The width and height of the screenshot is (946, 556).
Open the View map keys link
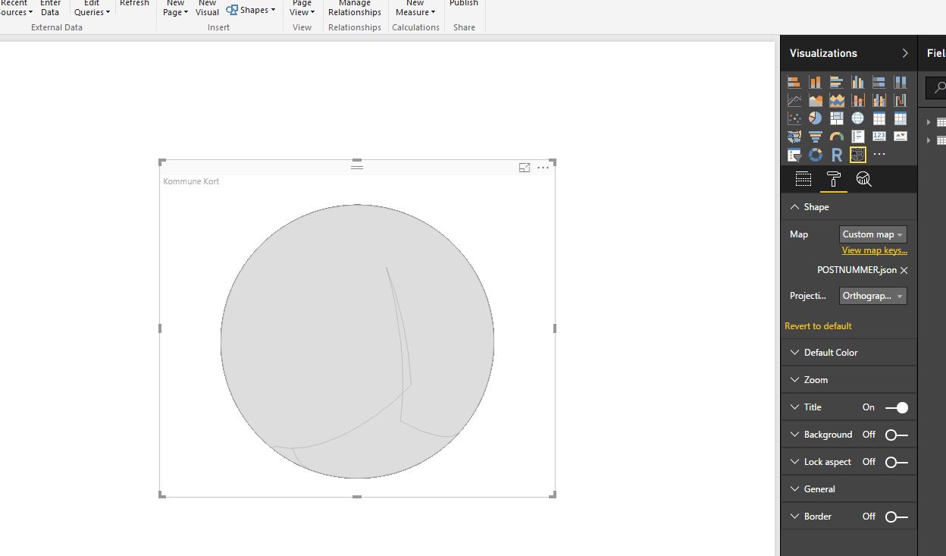point(874,250)
